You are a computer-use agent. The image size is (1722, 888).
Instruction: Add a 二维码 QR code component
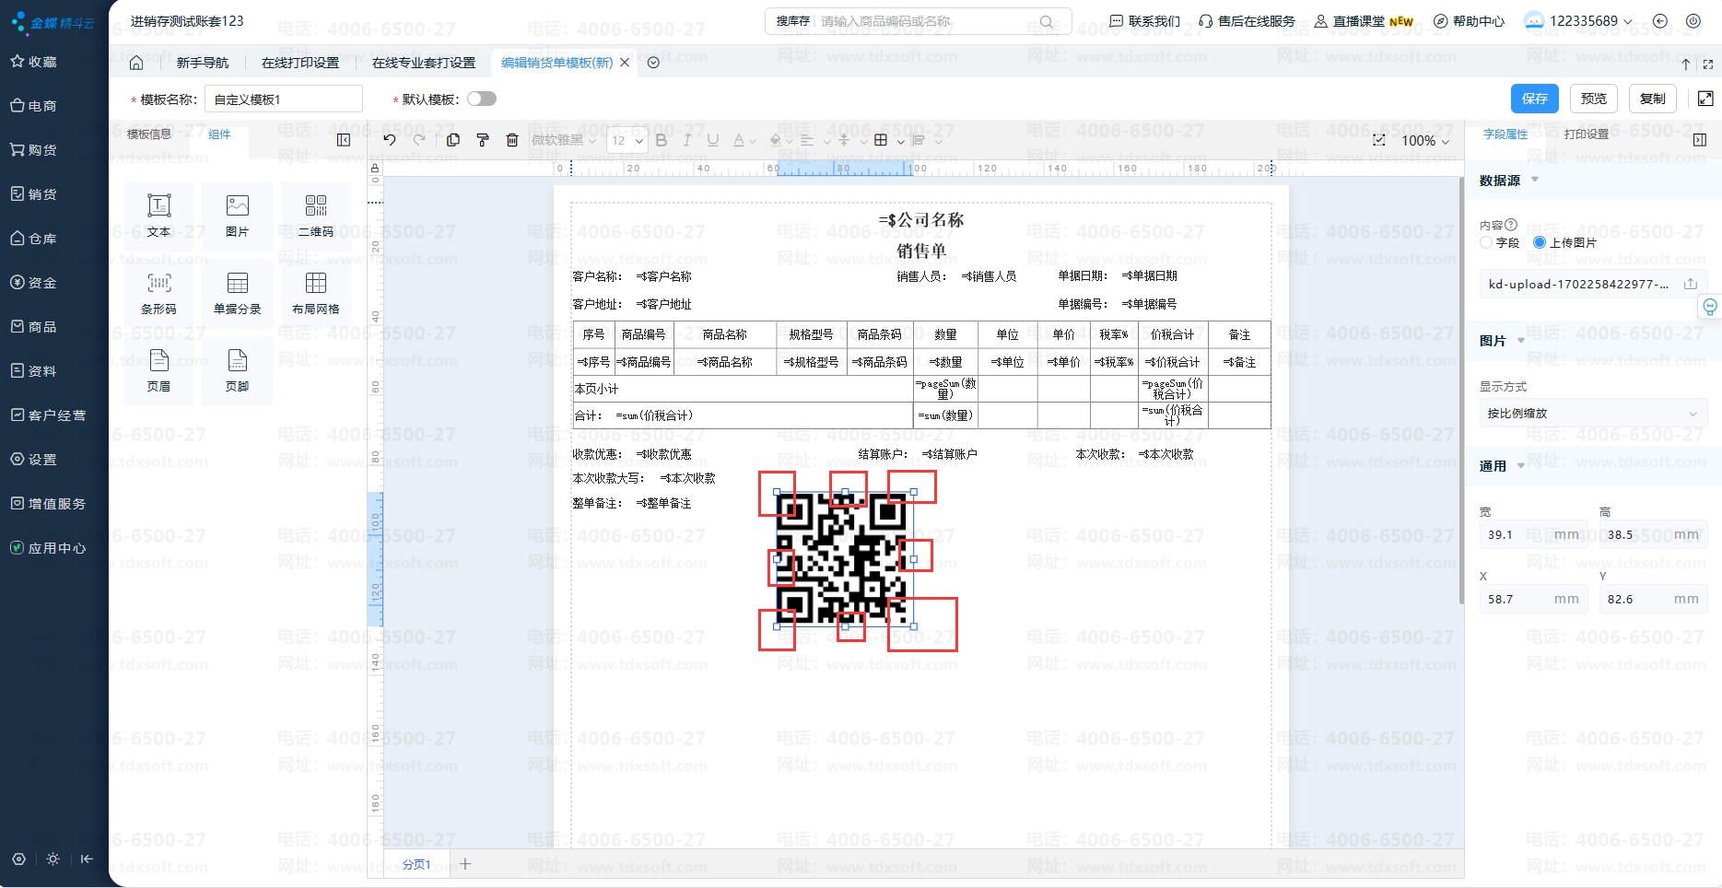click(316, 216)
